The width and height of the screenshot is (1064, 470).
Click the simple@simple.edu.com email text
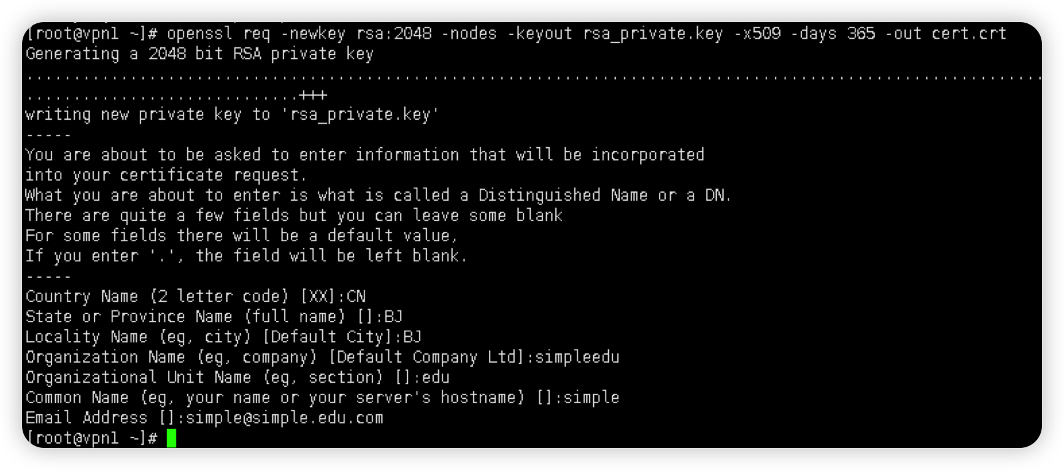(x=285, y=418)
